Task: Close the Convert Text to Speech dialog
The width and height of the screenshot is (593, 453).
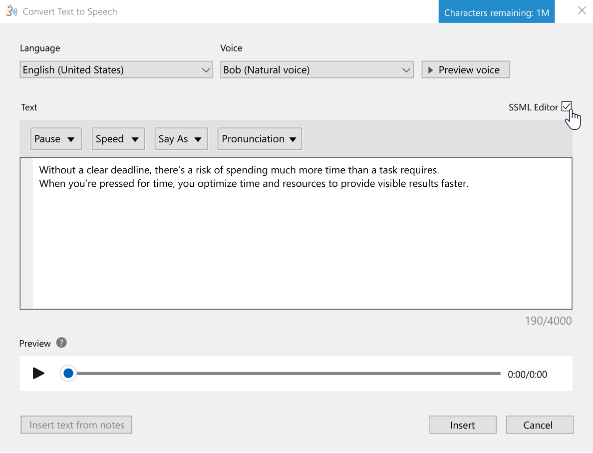Action: click(582, 10)
